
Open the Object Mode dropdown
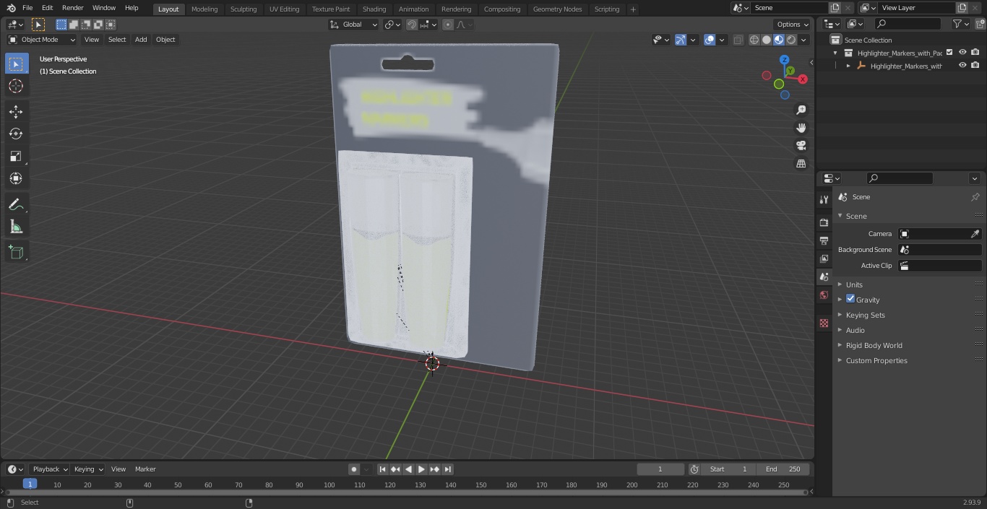pos(42,40)
